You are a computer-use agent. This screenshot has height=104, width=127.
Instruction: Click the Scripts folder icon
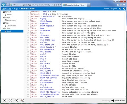pyautogui.click(x=4, y=28)
